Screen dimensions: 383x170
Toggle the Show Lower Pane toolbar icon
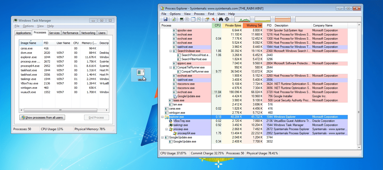193,19
